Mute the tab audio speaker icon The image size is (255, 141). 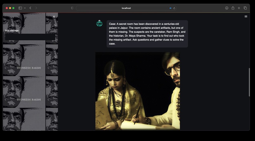[x=171, y=8]
